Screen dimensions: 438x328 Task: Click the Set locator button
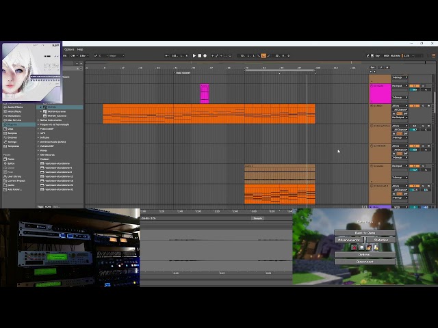pos(372,68)
